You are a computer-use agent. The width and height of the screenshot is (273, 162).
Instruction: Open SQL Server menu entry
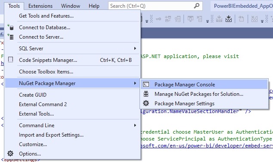(x=72, y=48)
